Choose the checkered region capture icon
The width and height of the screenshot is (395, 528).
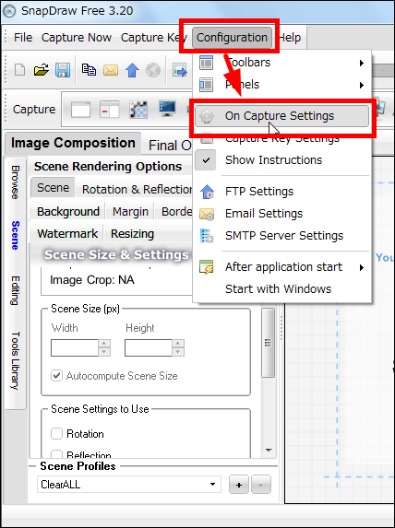(x=138, y=110)
